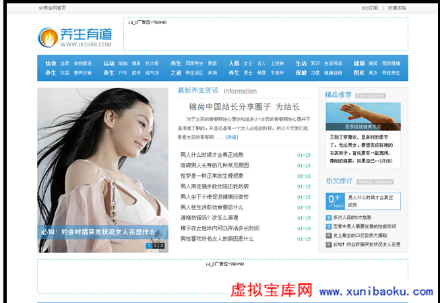This screenshot has width=440, height=303.
Task: Click the RSS订阅 link at top
Action: pyautogui.click(x=369, y=8)
